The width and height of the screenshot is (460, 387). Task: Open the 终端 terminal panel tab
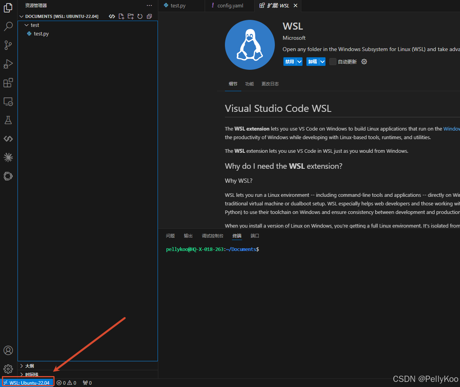(x=237, y=236)
